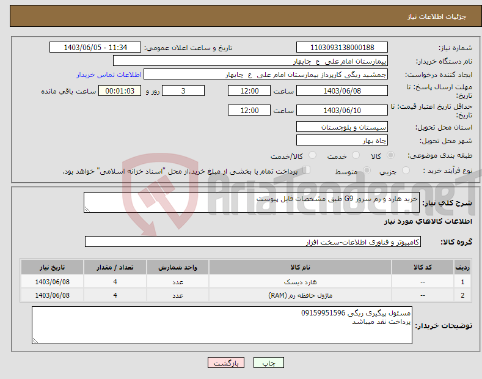This screenshot has height=379, width=482.
Task: Click row number 1 cell
Action: pyautogui.click(x=462, y=282)
